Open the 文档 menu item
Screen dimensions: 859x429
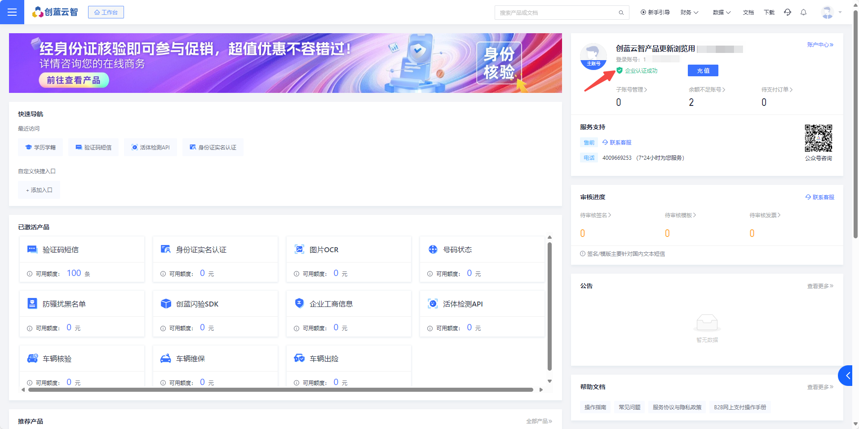(748, 13)
